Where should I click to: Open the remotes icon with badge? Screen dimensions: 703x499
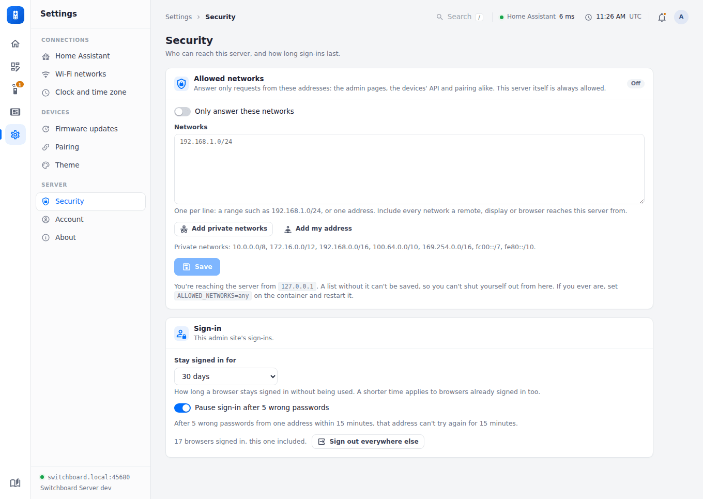coord(16,89)
